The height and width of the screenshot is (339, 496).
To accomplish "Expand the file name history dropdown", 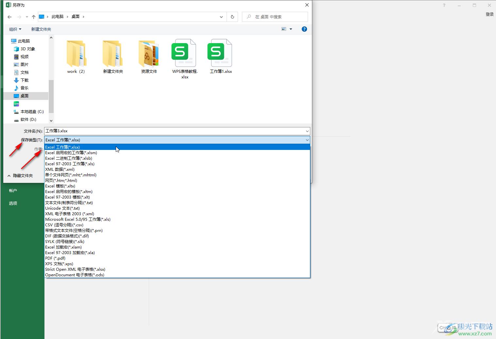I will point(307,131).
